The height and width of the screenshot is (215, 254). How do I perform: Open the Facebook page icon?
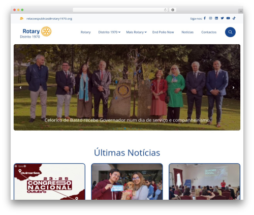click(x=205, y=18)
